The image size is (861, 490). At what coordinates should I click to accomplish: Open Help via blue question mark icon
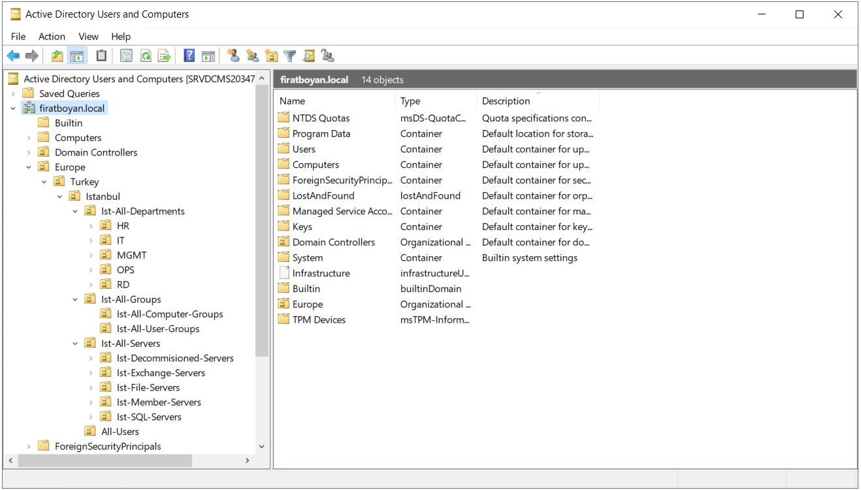pyautogui.click(x=189, y=56)
